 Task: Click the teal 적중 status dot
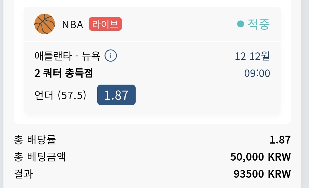pos(240,24)
